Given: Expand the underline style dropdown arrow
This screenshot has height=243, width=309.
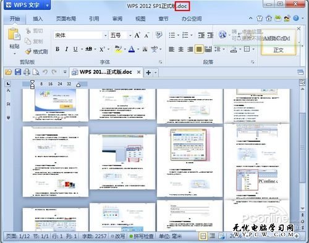Looking at the screenshot, I should click(x=82, y=49).
